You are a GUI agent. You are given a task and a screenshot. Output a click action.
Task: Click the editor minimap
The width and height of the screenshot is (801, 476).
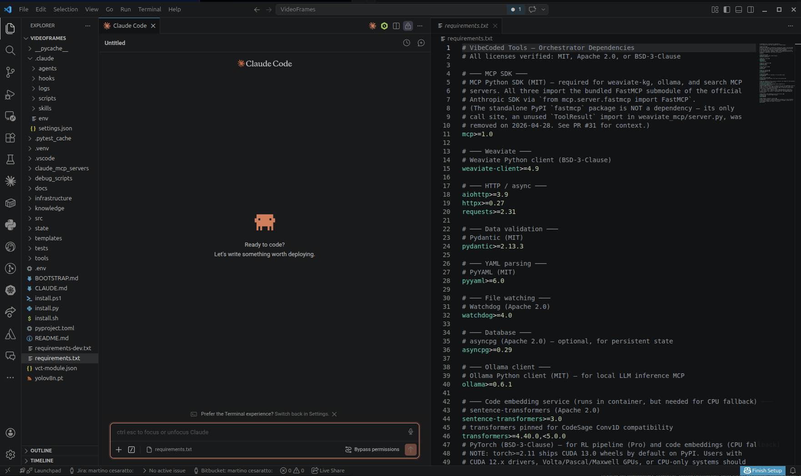[x=776, y=73]
